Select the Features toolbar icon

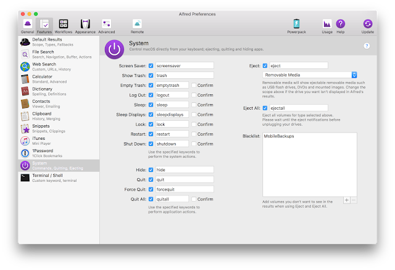44,26
